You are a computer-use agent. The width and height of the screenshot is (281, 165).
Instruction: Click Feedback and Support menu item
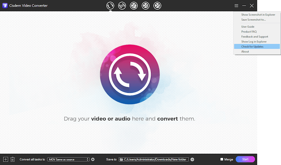[255, 37]
